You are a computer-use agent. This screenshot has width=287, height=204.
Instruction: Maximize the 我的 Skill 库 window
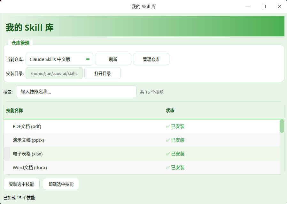[x=264, y=6]
